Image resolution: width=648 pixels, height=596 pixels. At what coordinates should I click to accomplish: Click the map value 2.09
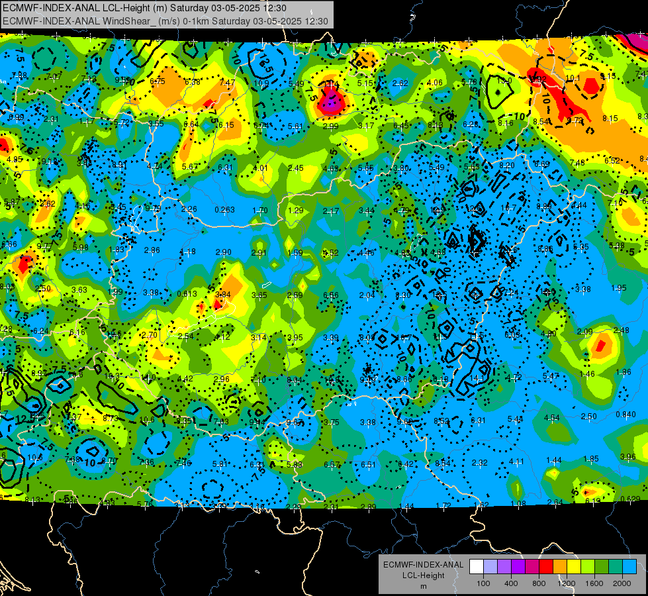584,331
